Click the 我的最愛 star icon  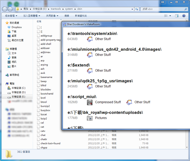[7, 23]
